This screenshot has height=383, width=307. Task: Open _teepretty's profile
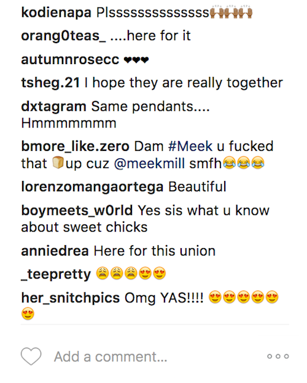[56, 275]
